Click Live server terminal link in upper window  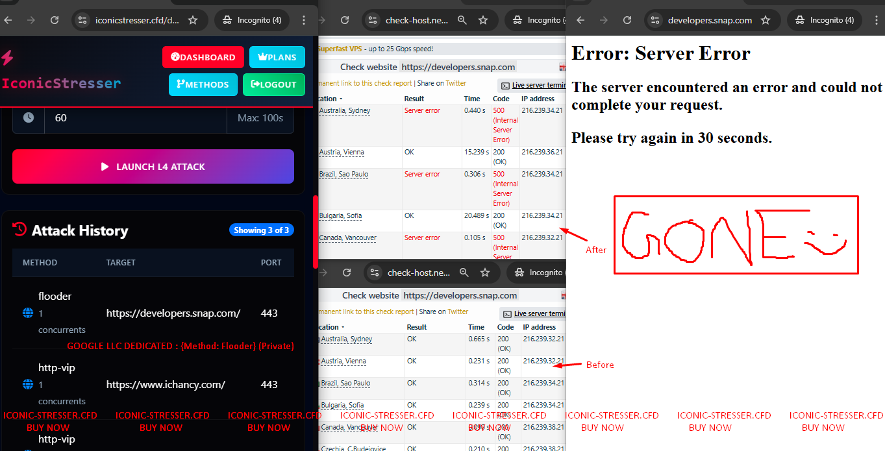538,86
